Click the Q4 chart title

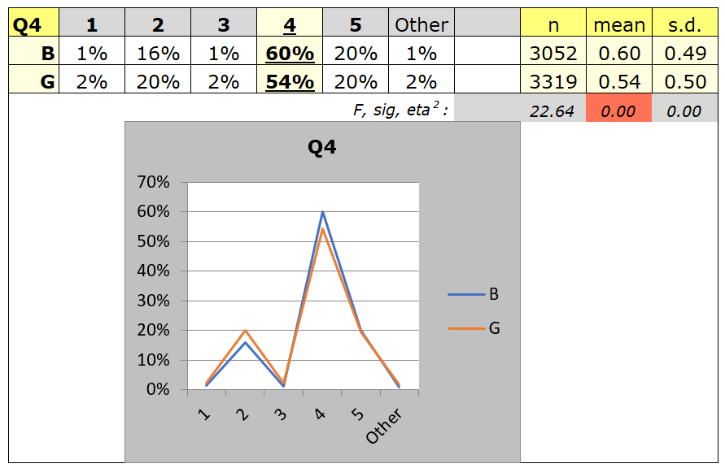click(321, 147)
